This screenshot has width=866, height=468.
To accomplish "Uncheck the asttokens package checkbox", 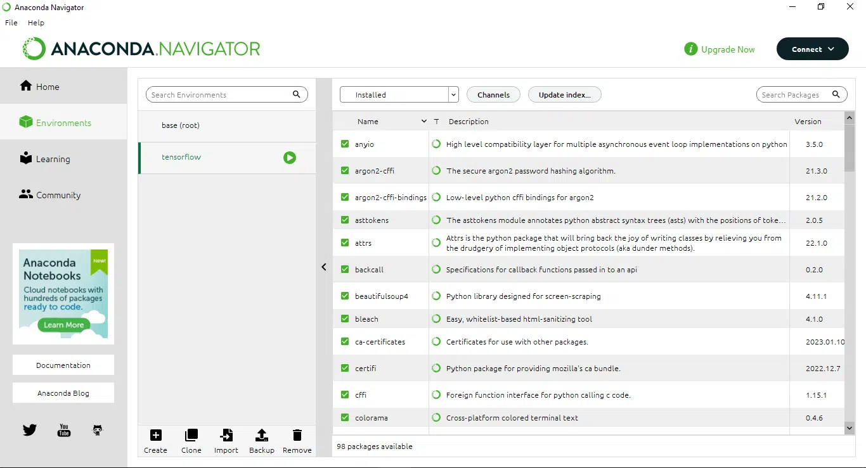I will 345,220.
